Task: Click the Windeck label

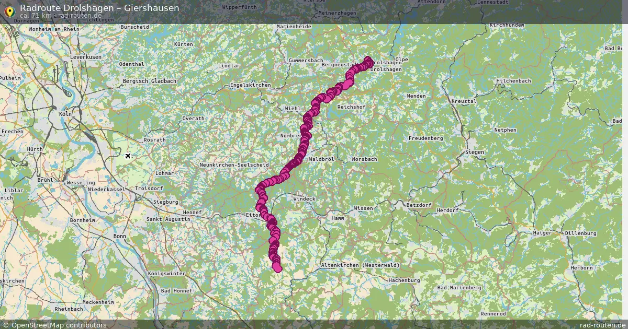Action: click(304, 198)
